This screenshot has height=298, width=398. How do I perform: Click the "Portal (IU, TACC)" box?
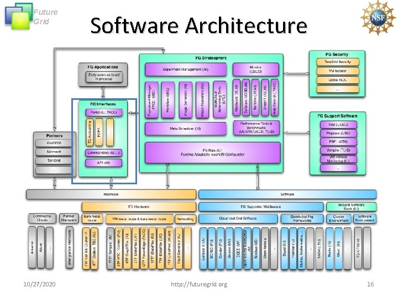pyautogui.click(x=103, y=112)
